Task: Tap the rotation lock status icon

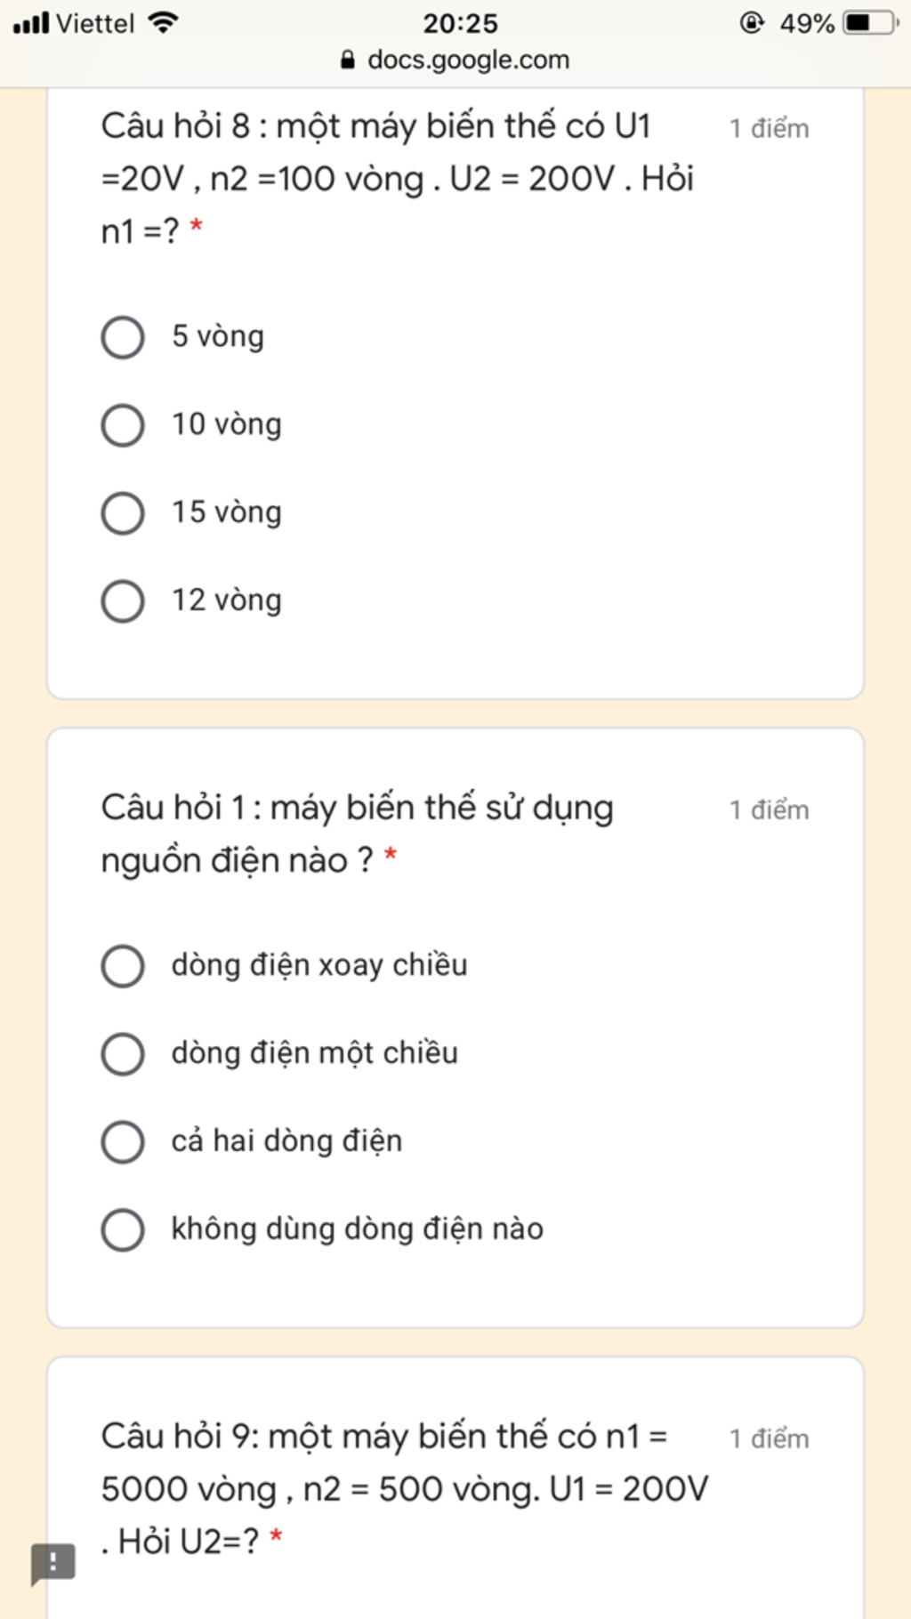Action: 751,22
